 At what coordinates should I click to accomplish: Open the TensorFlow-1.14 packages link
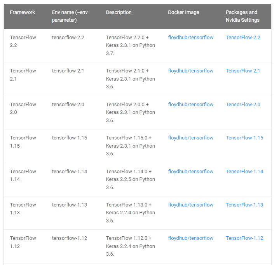pyautogui.click(x=244, y=172)
